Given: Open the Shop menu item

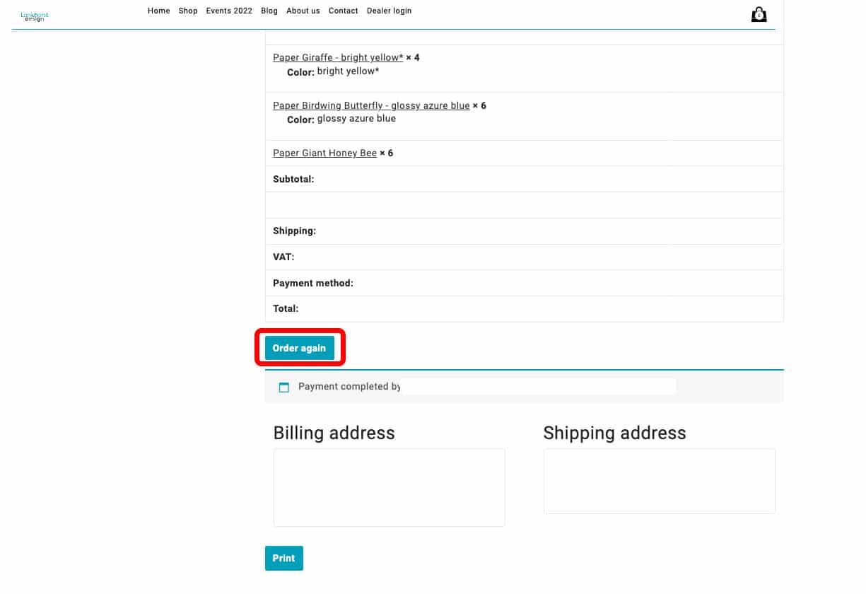Looking at the screenshot, I should (188, 11).
